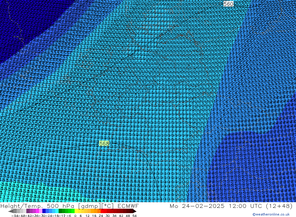Image resolution: width=296 pixels, height=217 pixels.
Task: Pick the bright red legend swatch above 24
Action: click(102, 211)
